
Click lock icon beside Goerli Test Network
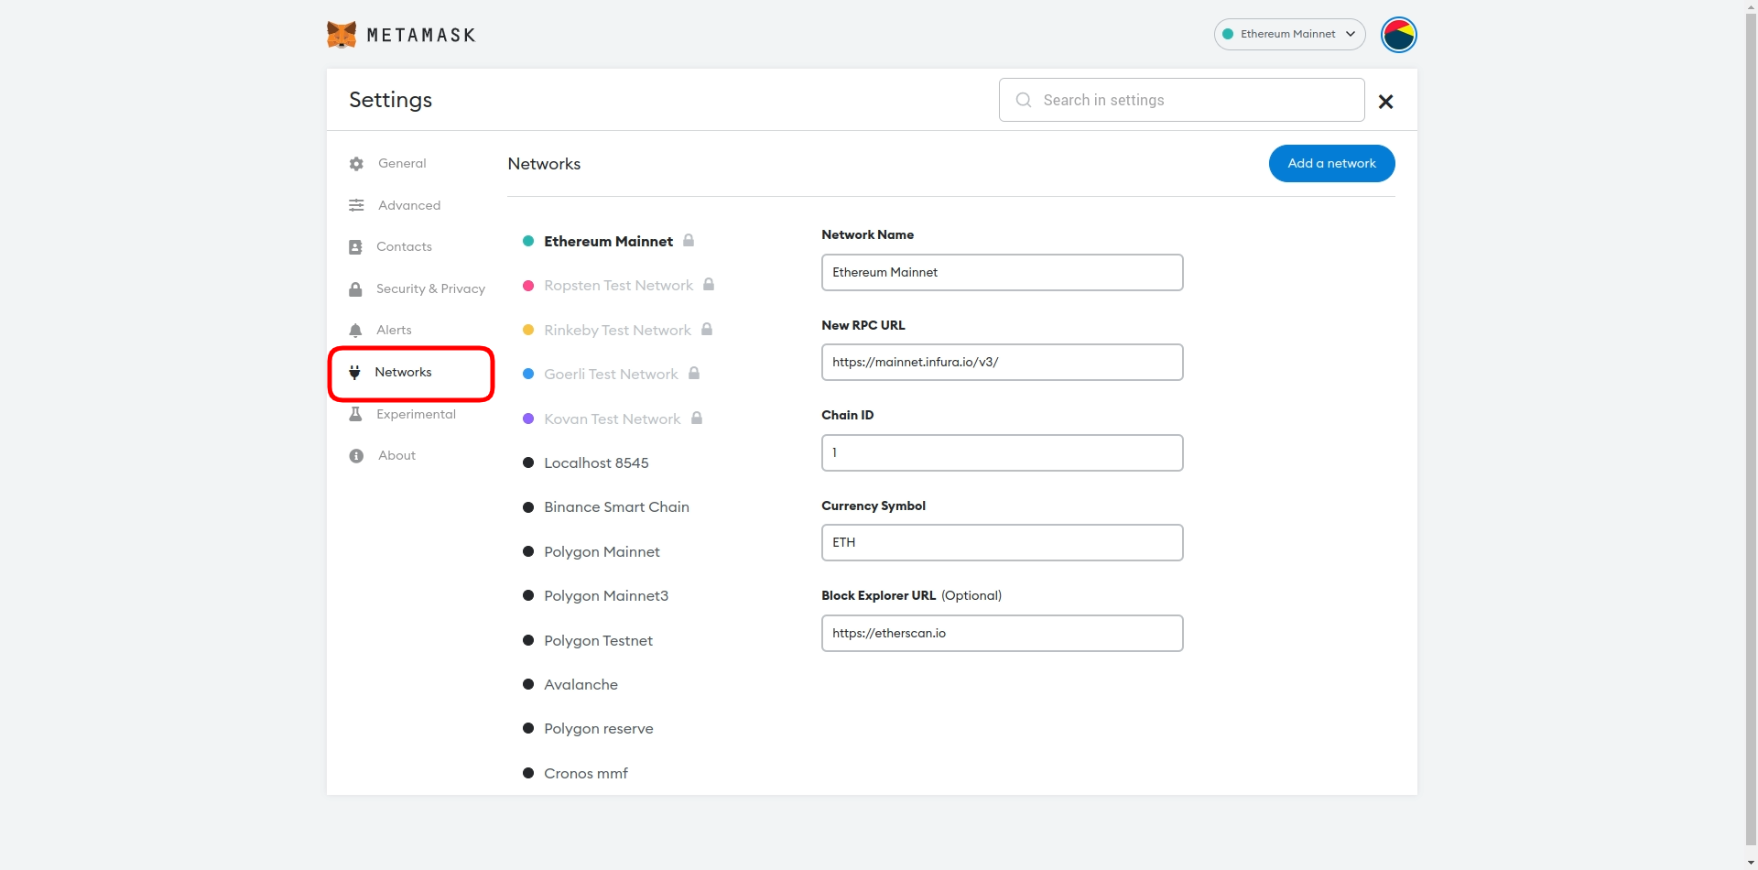[694, 373]
